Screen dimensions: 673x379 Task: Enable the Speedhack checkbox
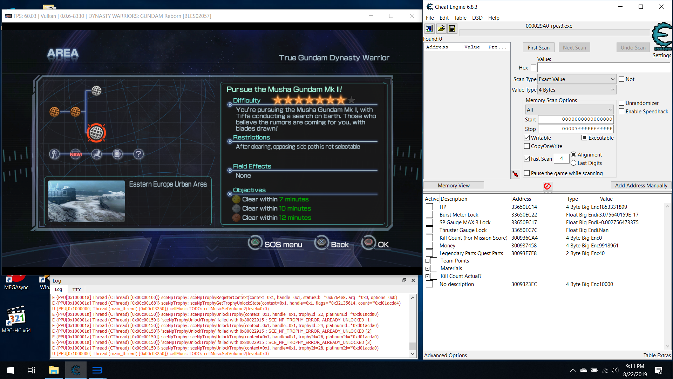[x=621, y=112]
